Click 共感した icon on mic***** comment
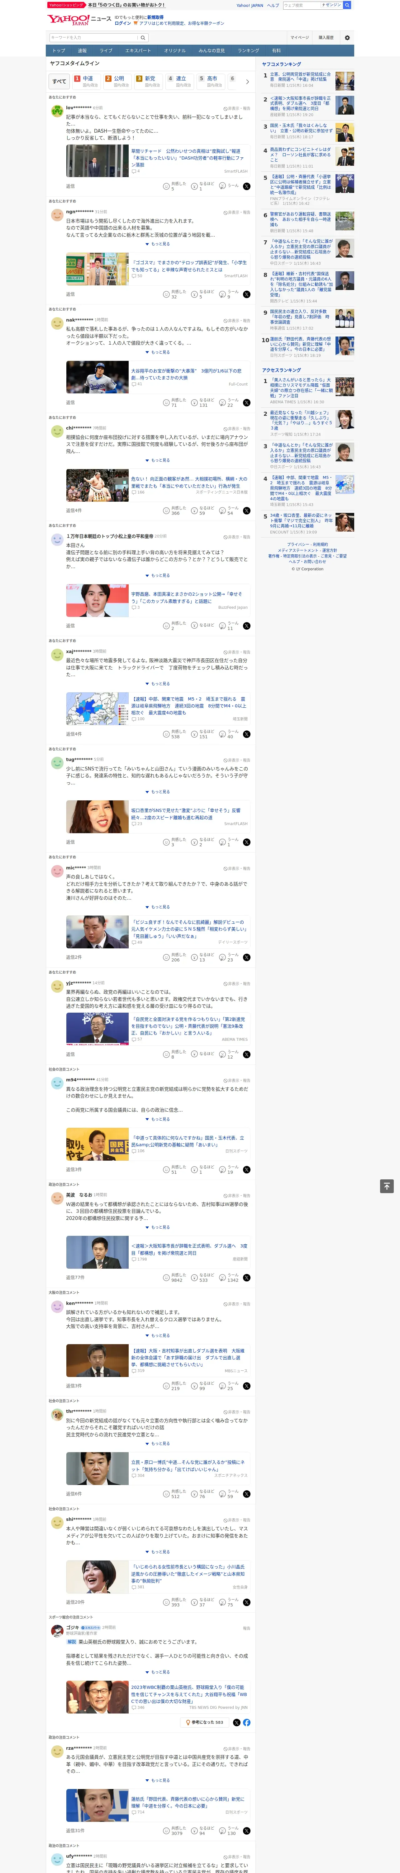This screenshot has height=1873, width=400. 166,958
